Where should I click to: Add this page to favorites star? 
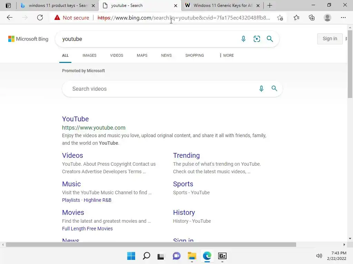(x=280, y=18)
